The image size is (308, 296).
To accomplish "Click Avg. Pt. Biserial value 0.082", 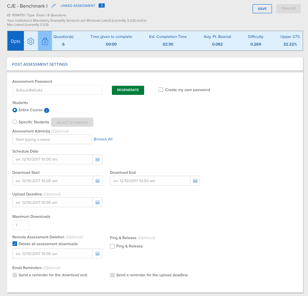I will pos(217,44).
